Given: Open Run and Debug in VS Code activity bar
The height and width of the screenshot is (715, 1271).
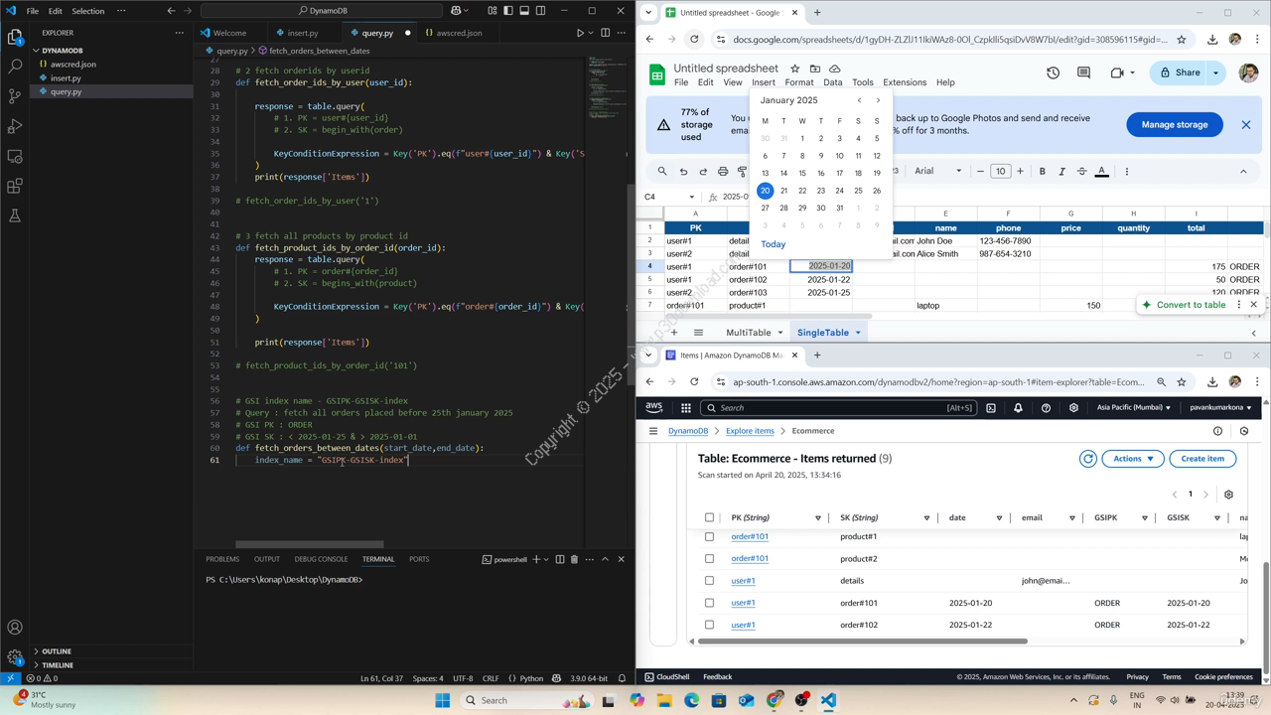Looking at the screenshot, I should click(x=15, y=126).
